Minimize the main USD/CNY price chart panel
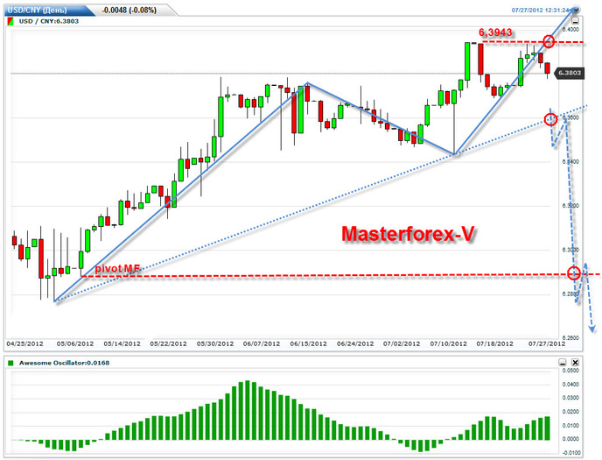Screen dimensions: 602x460 576,21
